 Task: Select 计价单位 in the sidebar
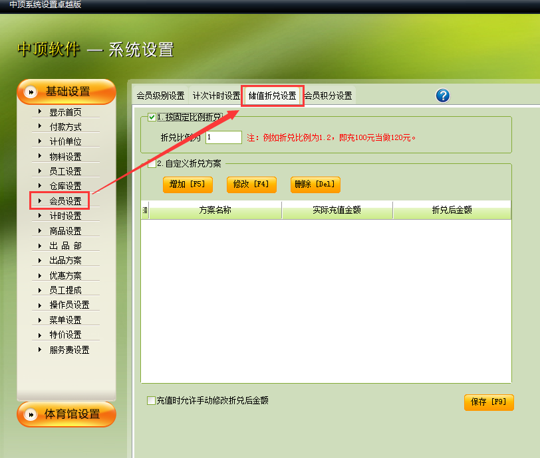click(65, 141)
